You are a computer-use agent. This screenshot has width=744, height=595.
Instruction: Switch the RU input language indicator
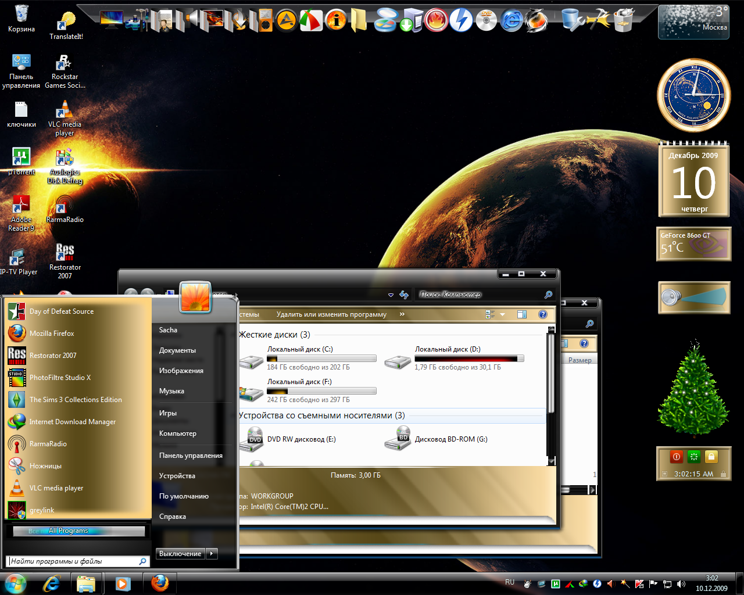click(510, 582)
